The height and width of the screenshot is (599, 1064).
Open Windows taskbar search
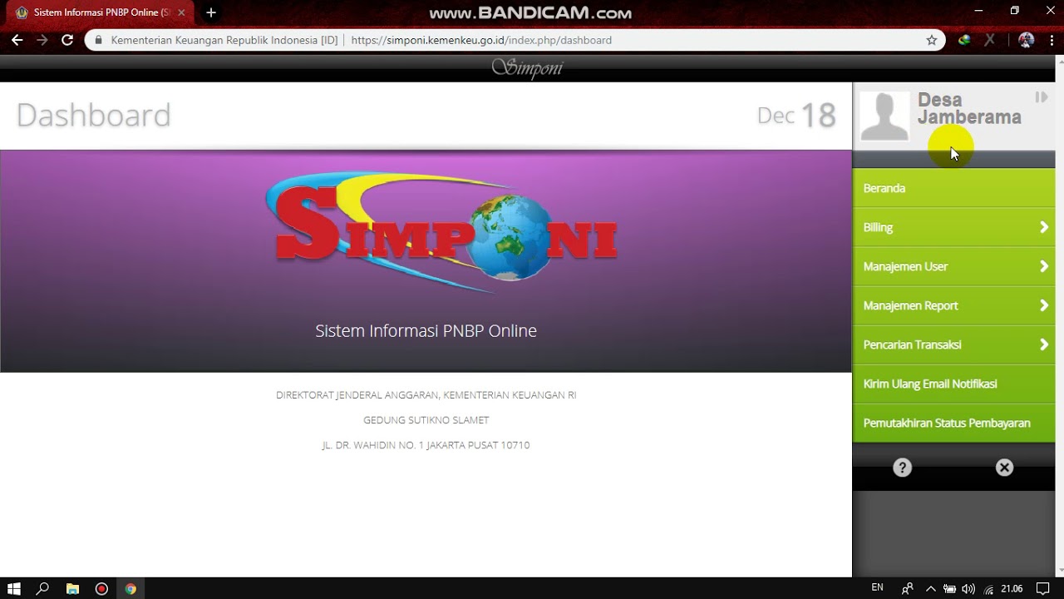[x=43, y=588]
